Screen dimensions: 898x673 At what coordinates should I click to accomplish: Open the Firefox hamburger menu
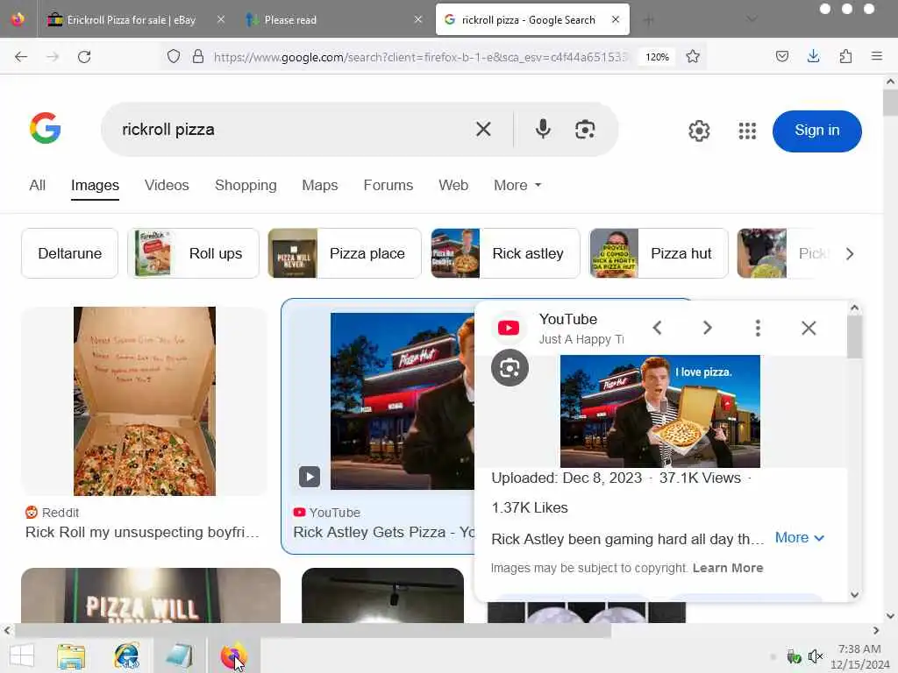pos(877,56)
